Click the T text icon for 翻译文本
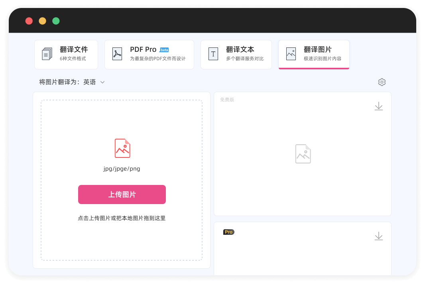Screen dimensions: 425x285 [x=213, y=54]
